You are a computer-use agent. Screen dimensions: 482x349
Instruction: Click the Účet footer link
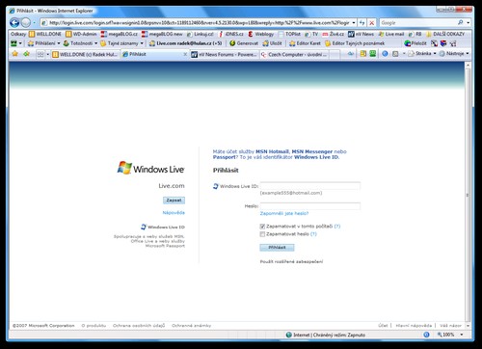383,326
